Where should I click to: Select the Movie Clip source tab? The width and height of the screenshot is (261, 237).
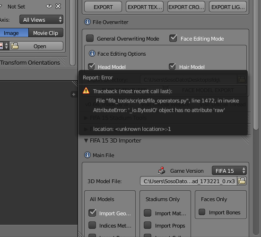pos(46,33)
